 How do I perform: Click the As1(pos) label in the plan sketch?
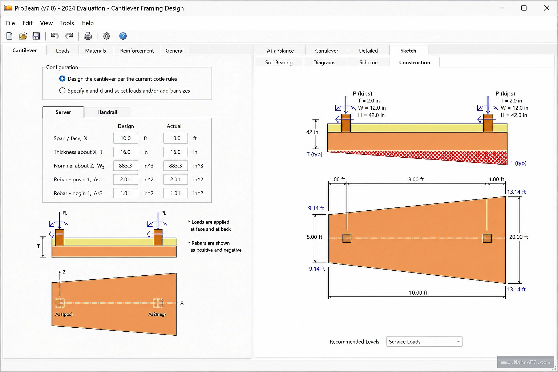coord(64,314)
